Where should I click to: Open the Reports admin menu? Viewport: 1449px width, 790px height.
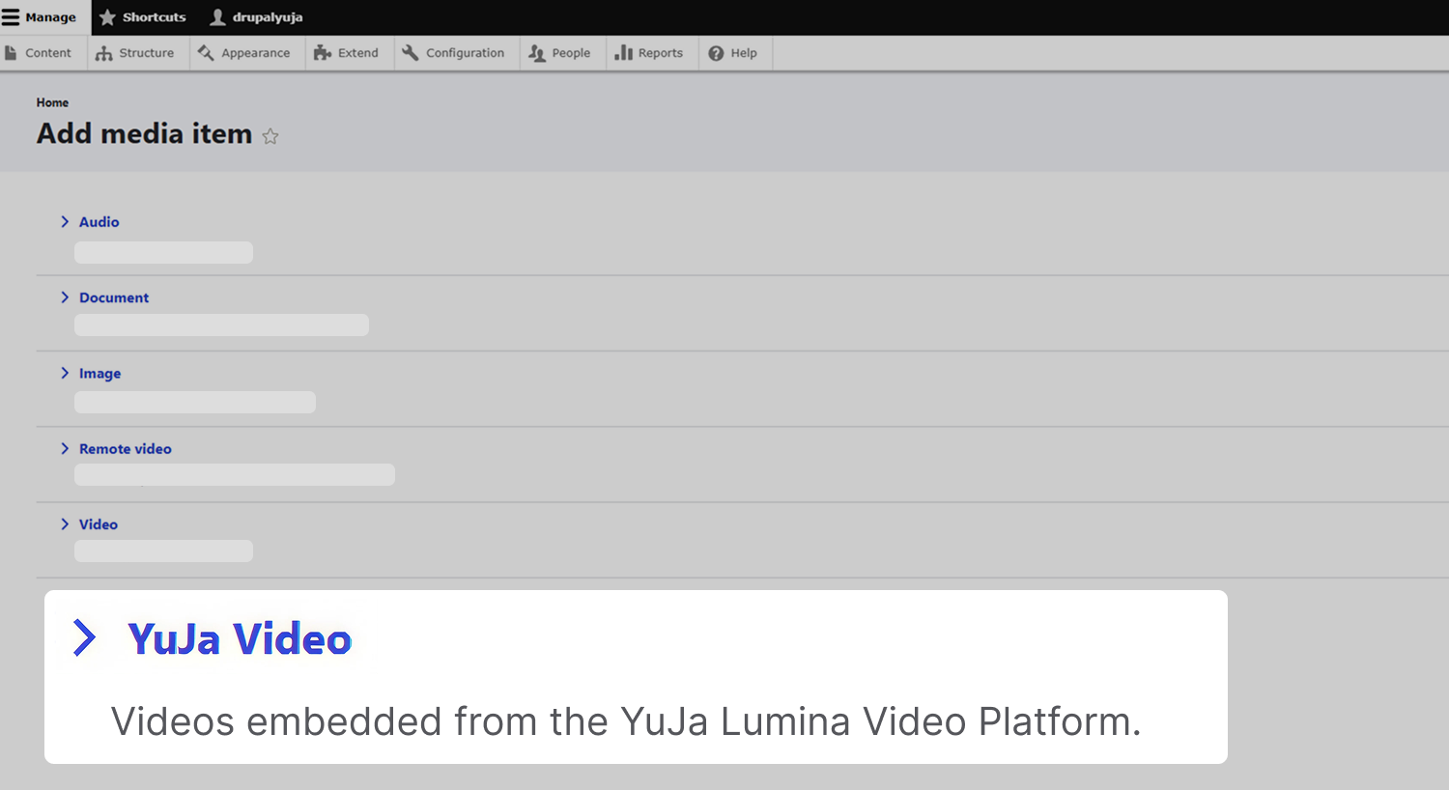649,53
